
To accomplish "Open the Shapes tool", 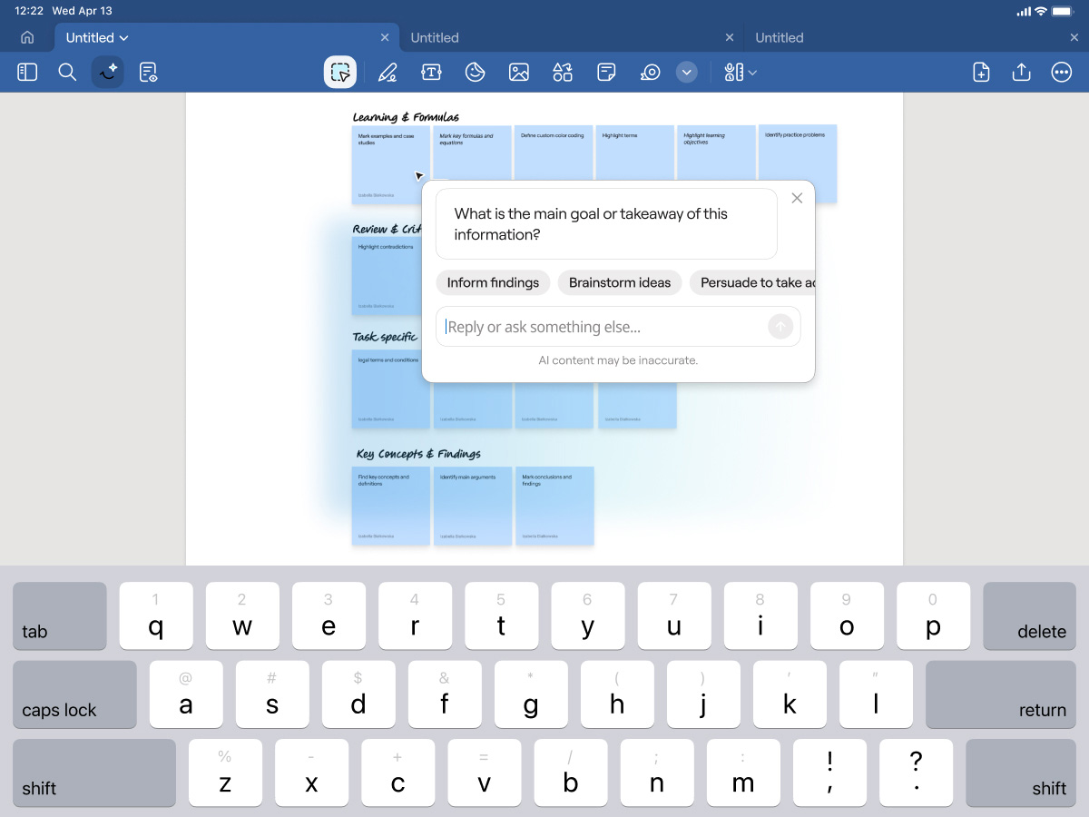I will [563, 73].
